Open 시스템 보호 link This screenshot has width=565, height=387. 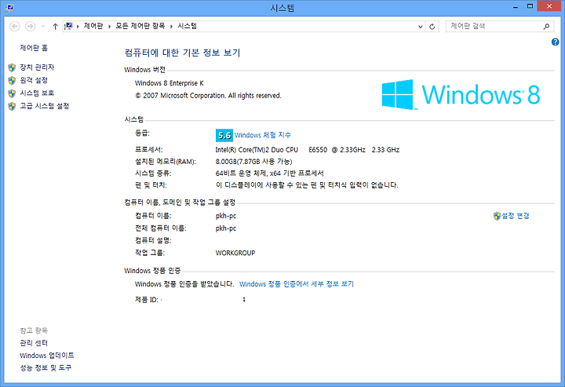tap(37, 93)
